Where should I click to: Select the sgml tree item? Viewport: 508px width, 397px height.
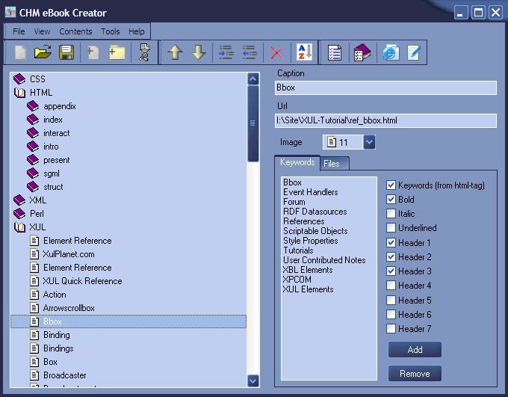point(52,173)
